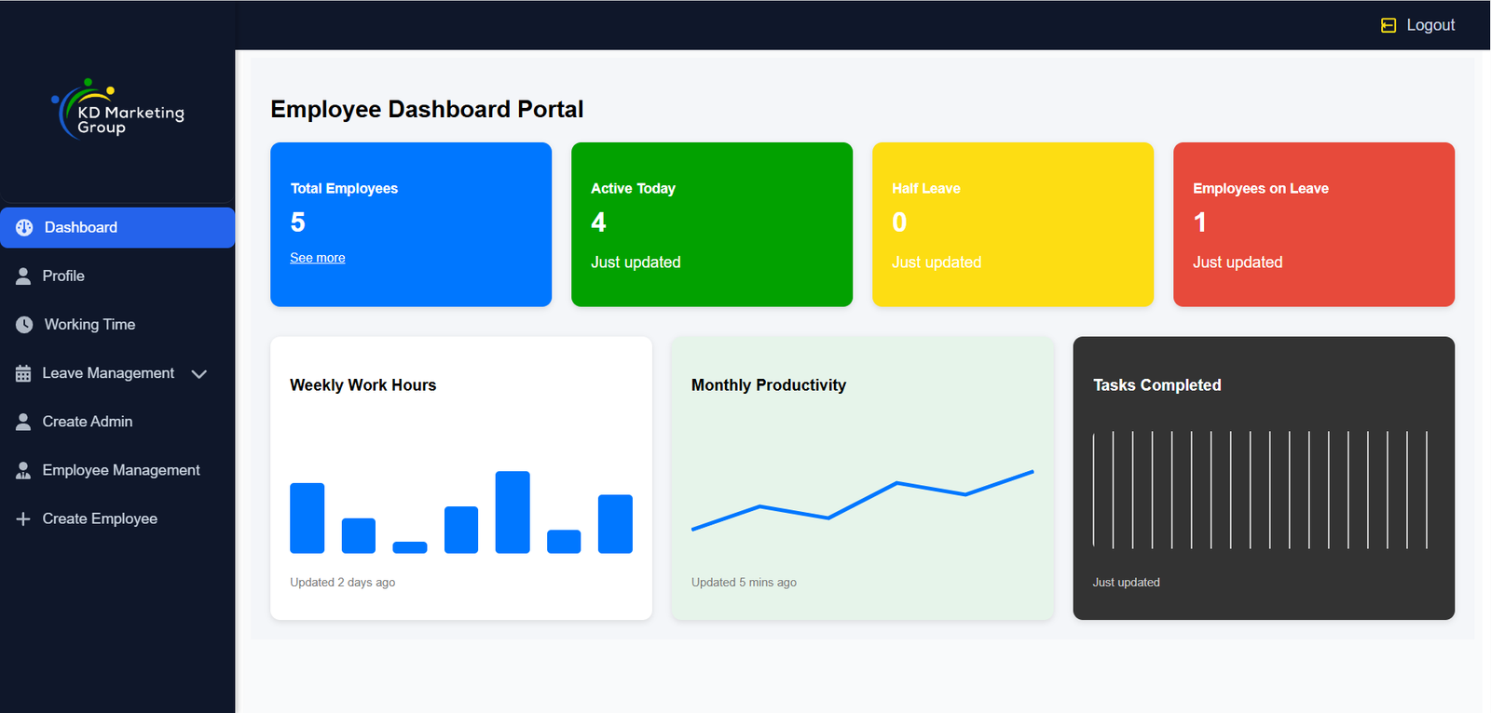This screenshot has height=713, width=1491.
Task: Click the 'Updated 2 days ago' text
Action: click(x=343, y=583)
